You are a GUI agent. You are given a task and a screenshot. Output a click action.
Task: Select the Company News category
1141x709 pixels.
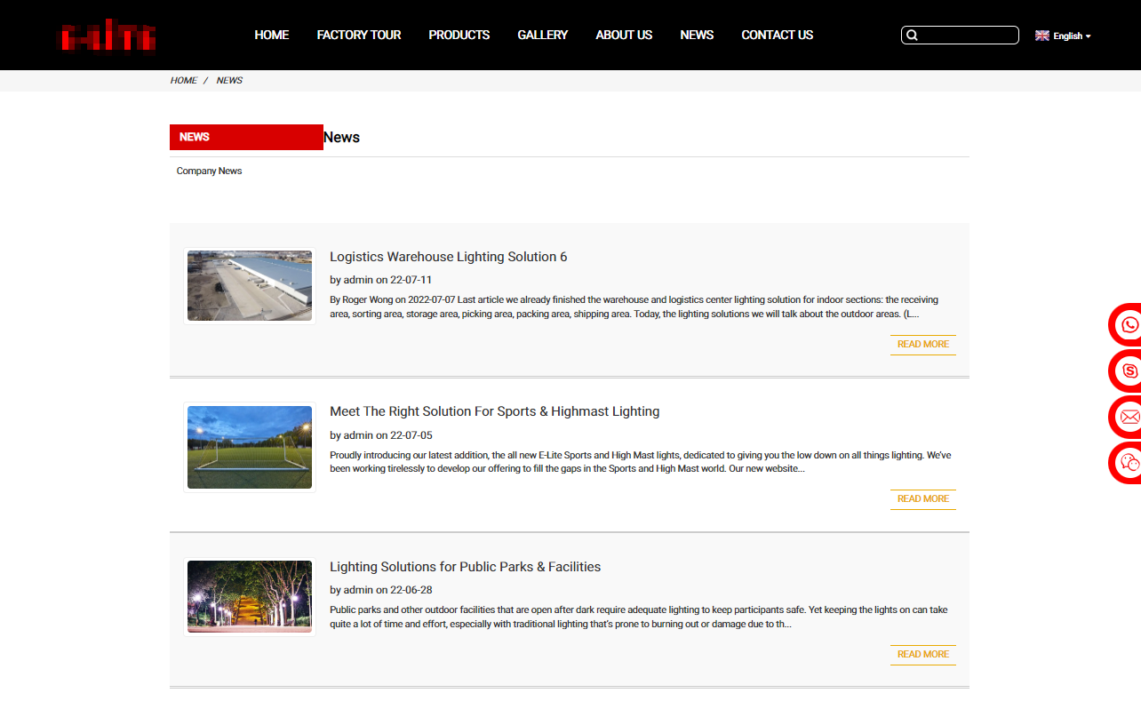coord(209,171)
